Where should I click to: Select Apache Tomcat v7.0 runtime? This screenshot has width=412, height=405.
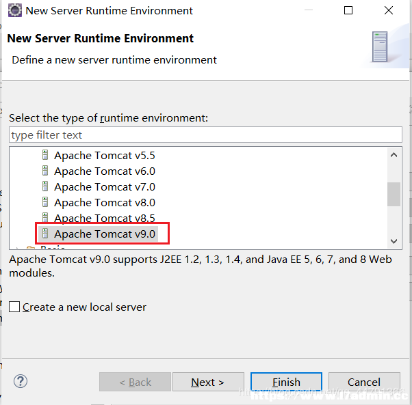(x=105, y=187)
